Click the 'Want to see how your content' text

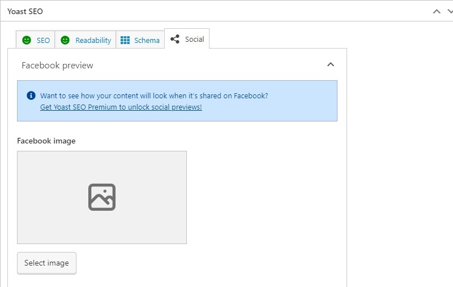154,95
